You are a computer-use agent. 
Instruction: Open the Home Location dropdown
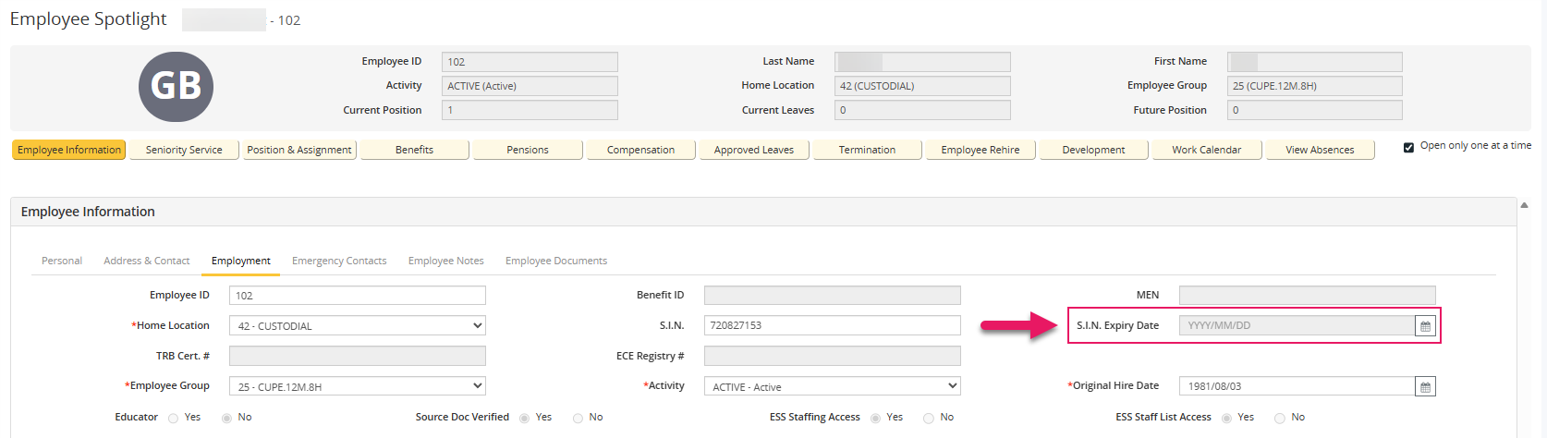point(358,326)
